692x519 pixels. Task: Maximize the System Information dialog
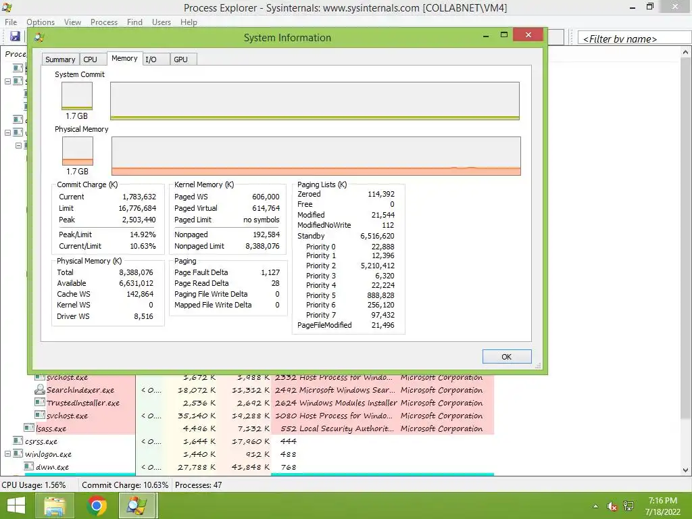[x=504, y=35]
